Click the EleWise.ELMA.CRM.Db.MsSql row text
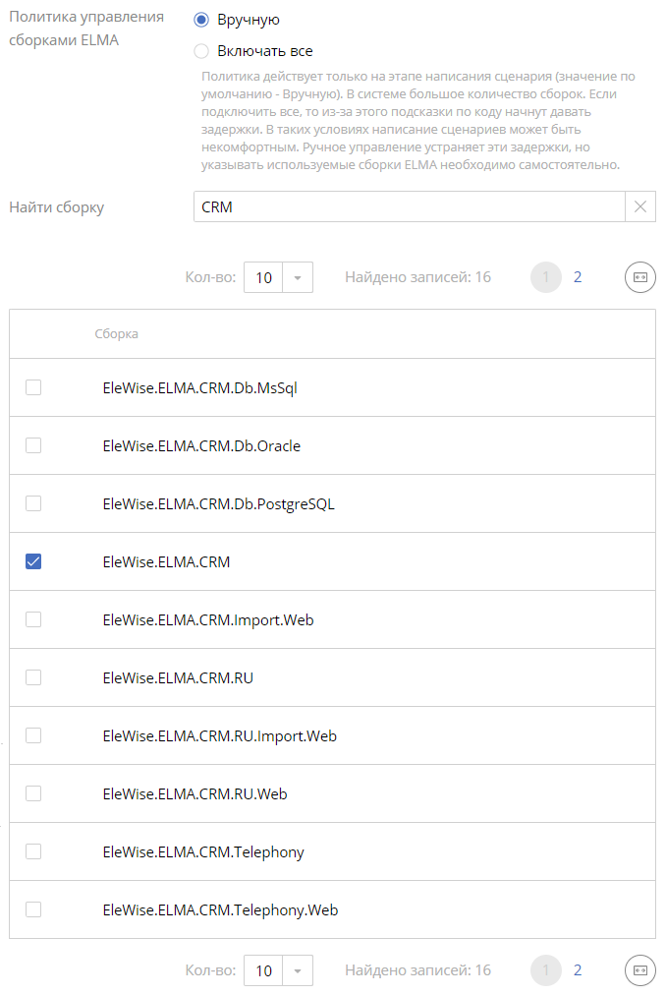666x995 pixels. pos(199,387)
